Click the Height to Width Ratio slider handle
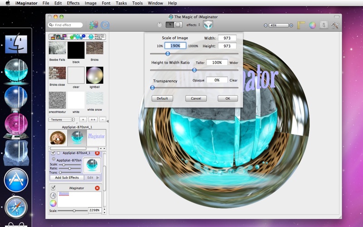Viewport: 363px width, 227px height. (195, 70)
